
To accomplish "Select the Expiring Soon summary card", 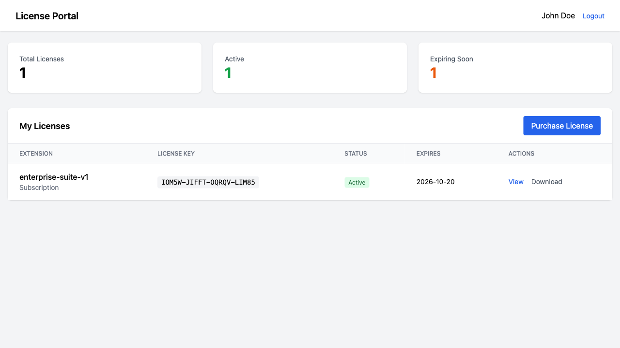I will pos(515,67).
